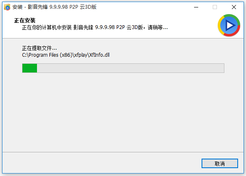Click the empty gray part of the progress bar
Image resolution: width=246 pixels, height=176 pixels.
point(130,68)
